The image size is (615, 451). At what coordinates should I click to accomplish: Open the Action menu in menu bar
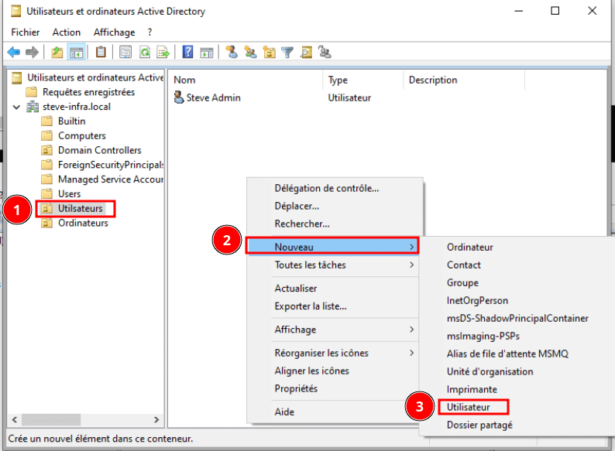pyautogui.click(x=66, y=32)
